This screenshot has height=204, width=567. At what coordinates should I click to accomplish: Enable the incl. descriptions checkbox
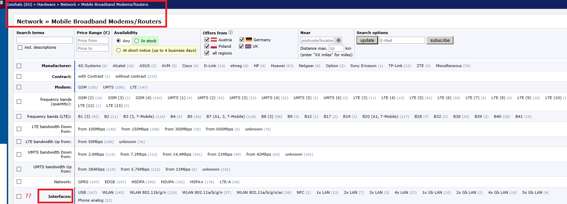coord(20,47)
